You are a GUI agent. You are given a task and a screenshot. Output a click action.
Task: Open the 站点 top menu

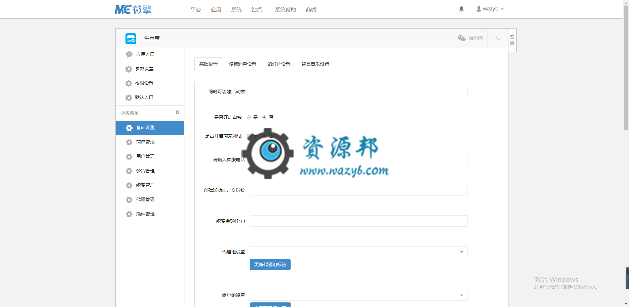tap(257, 10)
